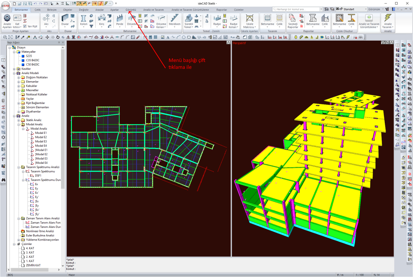Choose the Perde shear wall tool
413x277 pixels.
[x=119, y=20]
